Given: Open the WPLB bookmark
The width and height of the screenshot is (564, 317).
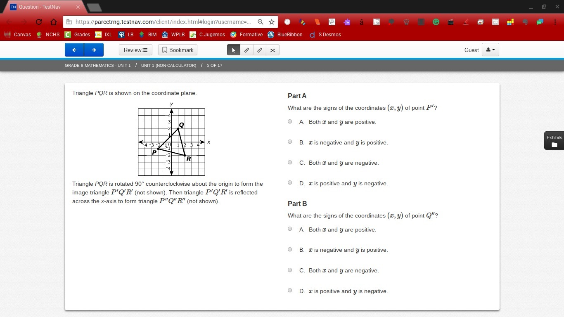Looking at the screenshot, I should tap(173, 35).
